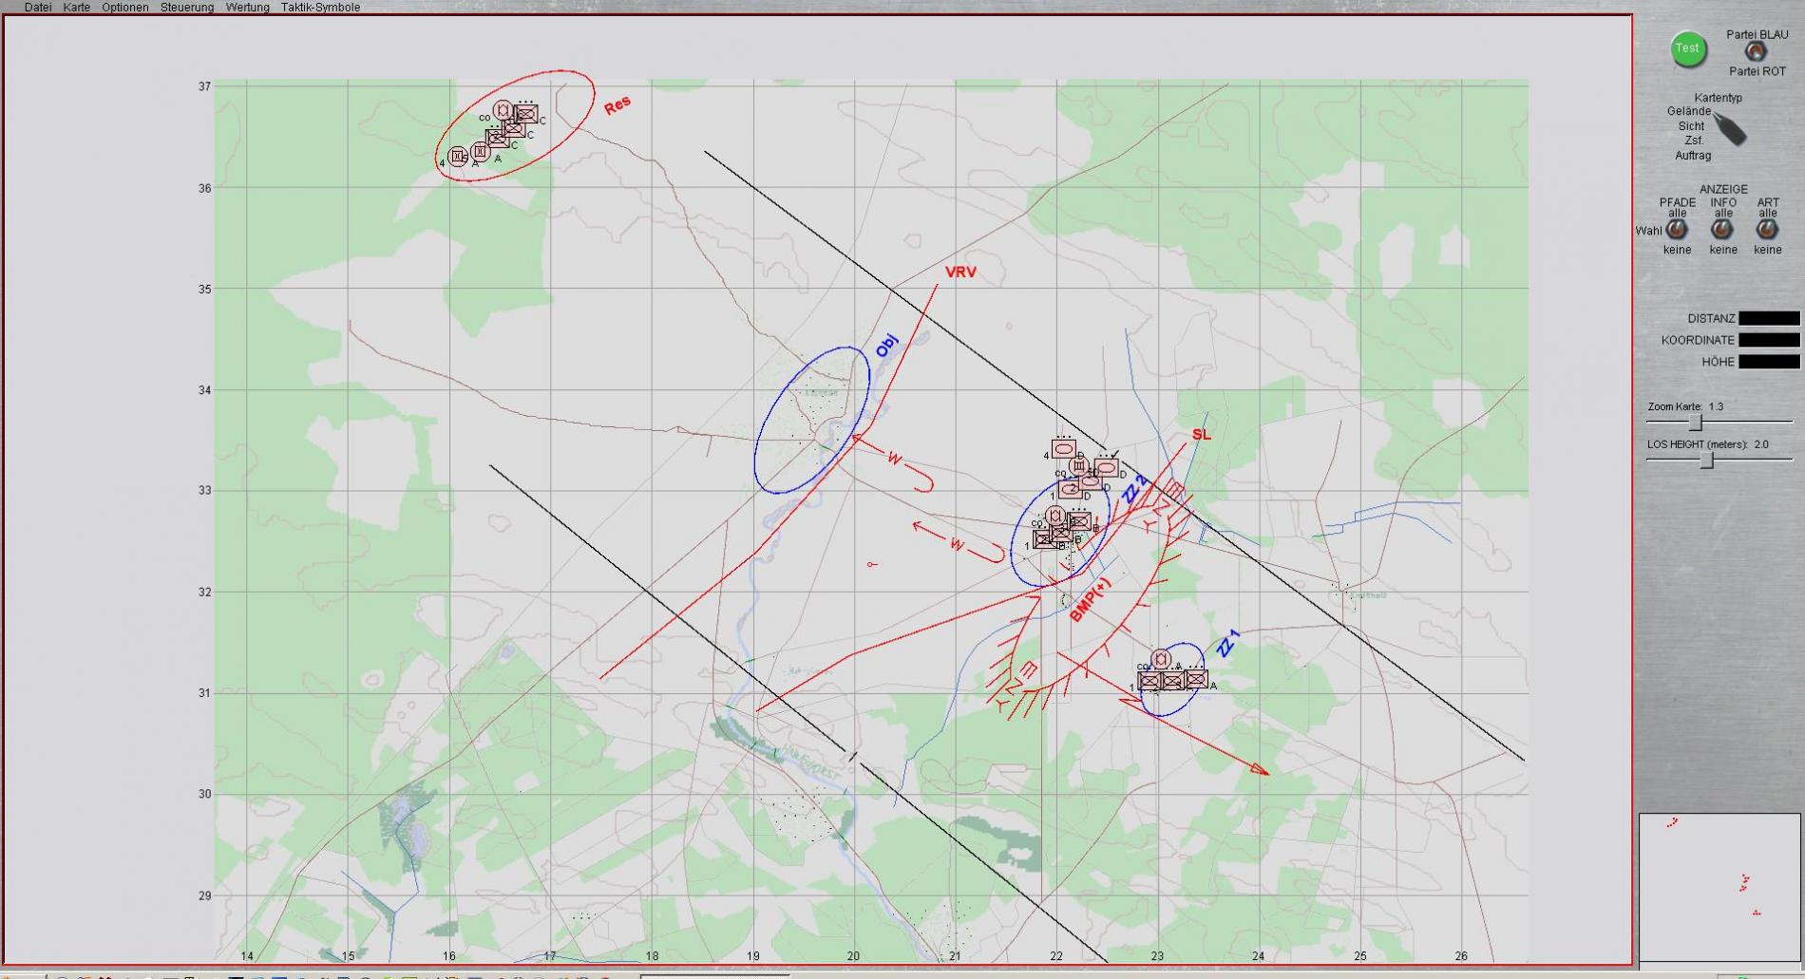
Task: Click the overview minimap thumbnail
Action: click(1719, 887)
